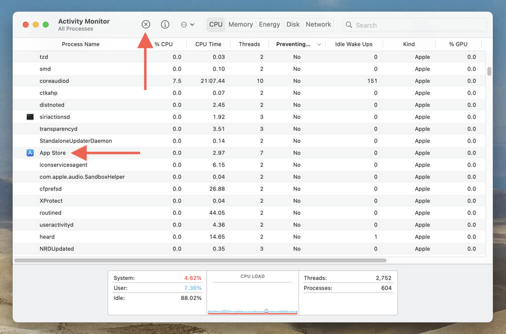Select the tzd process row

[249, 56]
